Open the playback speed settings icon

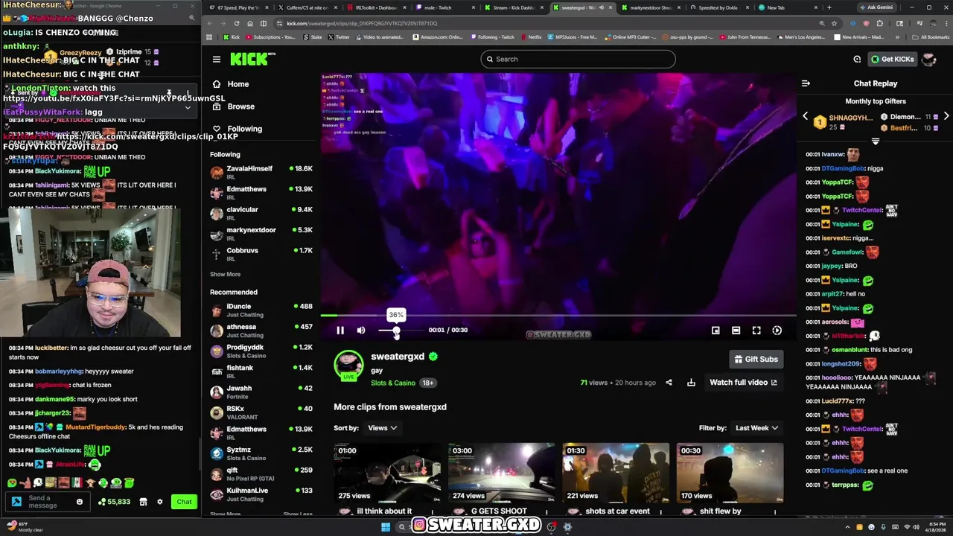pyautogui.click(x=777, y=331)
